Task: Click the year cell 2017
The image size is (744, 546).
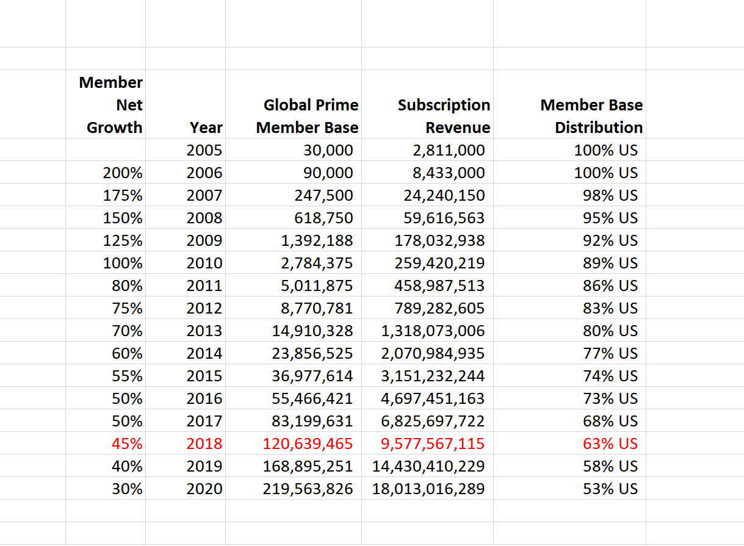Action: [x=186, y=421]
